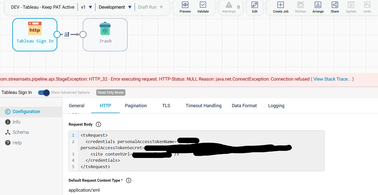Edit the pipeline with the pencil icon
Image resolution: width=378 pixels, height=195 pixels.
click(255, 7)
